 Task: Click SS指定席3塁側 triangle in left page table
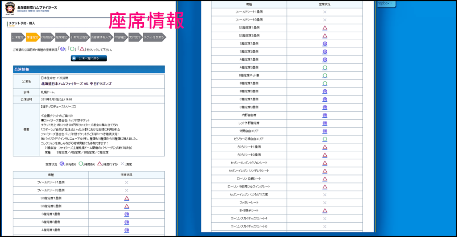[126, 206]
